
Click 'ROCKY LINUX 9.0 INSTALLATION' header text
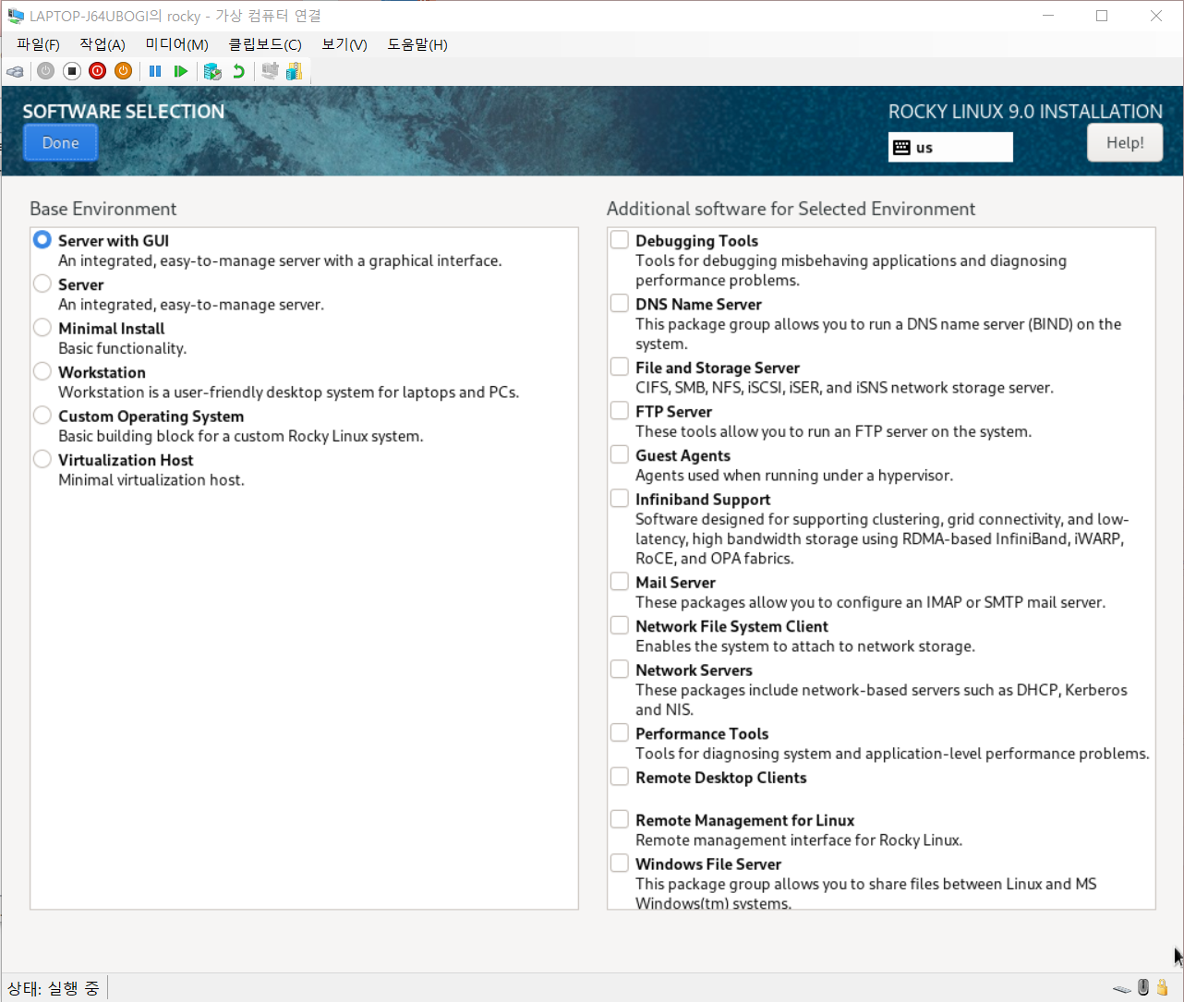[1025, 112]
